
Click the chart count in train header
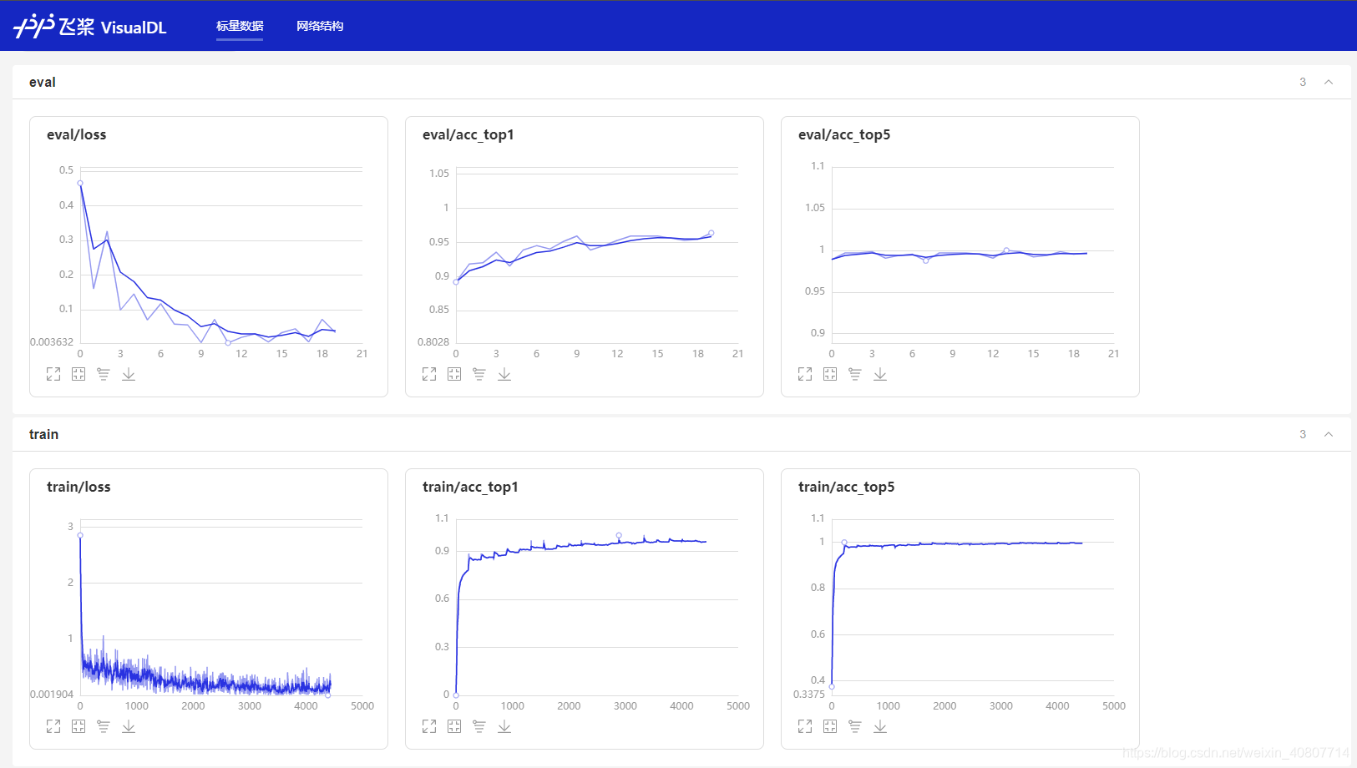(1303, 434)
